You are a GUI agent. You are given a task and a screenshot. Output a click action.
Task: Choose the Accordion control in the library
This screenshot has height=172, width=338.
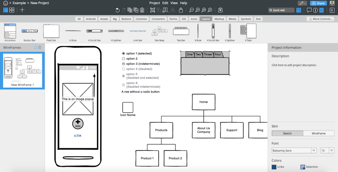pyautogui.click(x=10, y=31)
